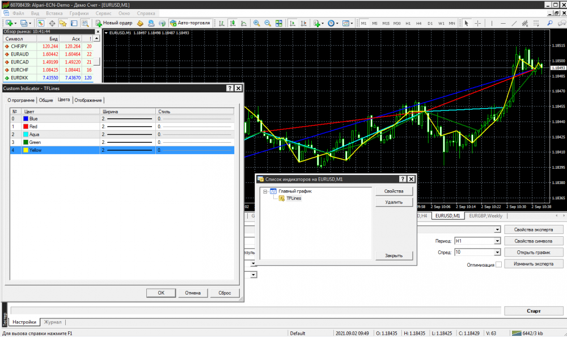Click the Отмена button
This screenshot has height=337, width=567.
tap(193, 293)
